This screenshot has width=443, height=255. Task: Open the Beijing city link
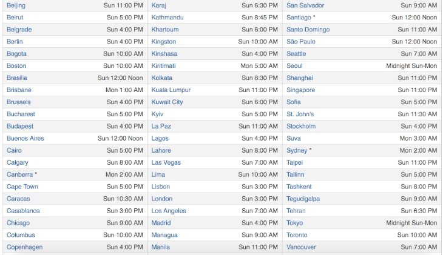click(x=16, y=5)
